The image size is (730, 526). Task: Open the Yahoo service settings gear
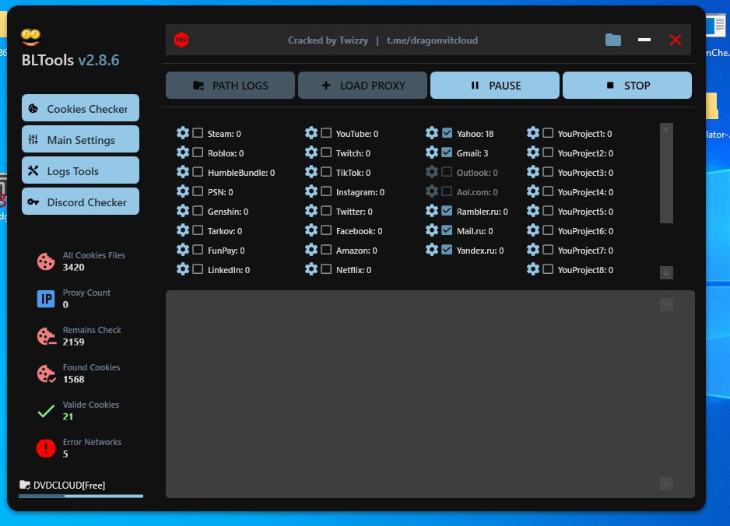(x=432, y=133)
